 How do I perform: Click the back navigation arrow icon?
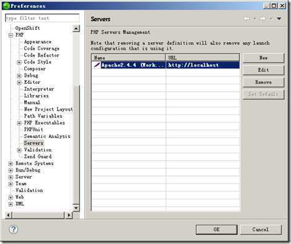246,19
